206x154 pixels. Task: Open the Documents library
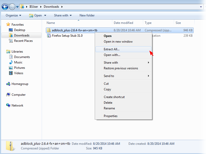pos(22,57)
